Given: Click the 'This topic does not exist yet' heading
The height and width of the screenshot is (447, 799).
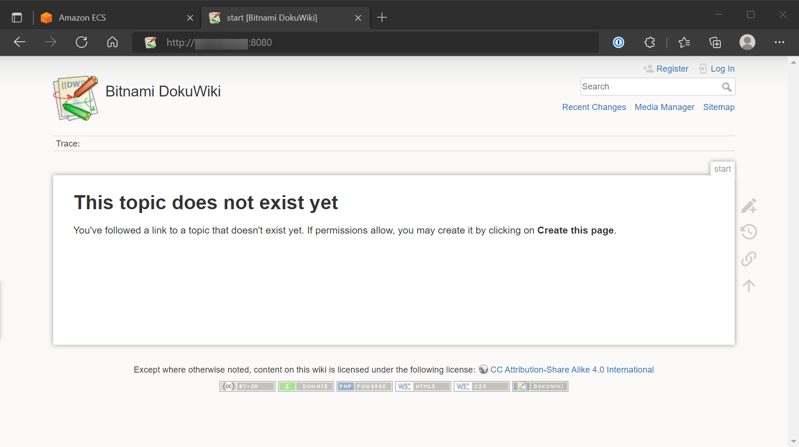Looking at the screenshot, I should pos(206,203).
